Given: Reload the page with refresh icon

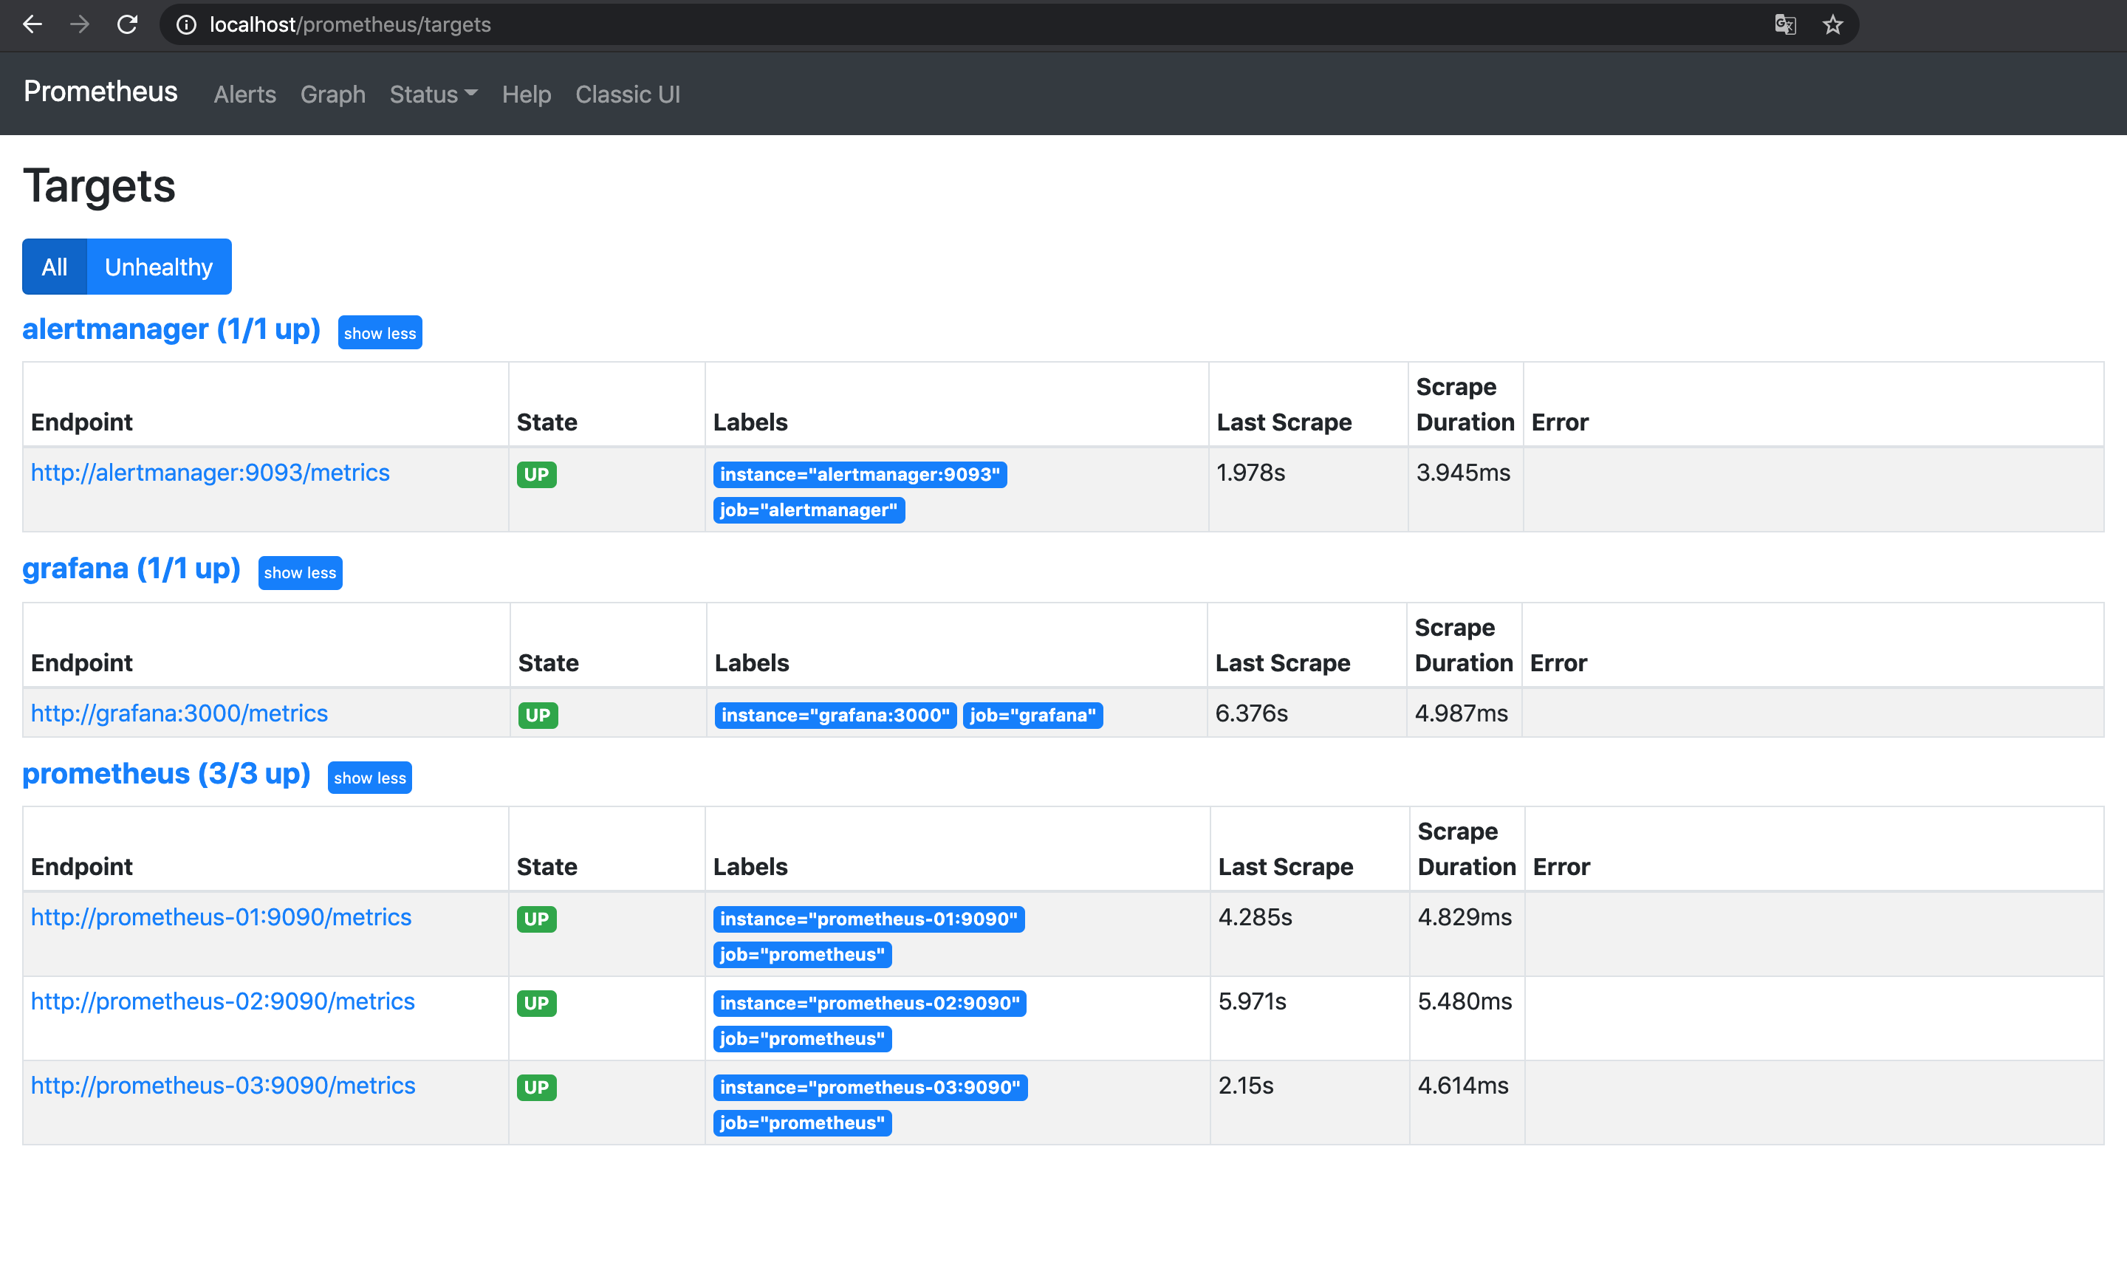Looking at the screenshot, I should click(128, 24).
